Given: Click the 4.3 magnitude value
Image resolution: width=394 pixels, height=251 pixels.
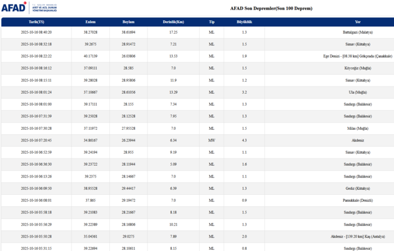Looking at the screenshot, I should 244,140.
